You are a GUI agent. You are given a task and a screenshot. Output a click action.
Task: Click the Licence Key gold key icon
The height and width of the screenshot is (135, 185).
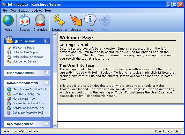click(x=59, y=20)
